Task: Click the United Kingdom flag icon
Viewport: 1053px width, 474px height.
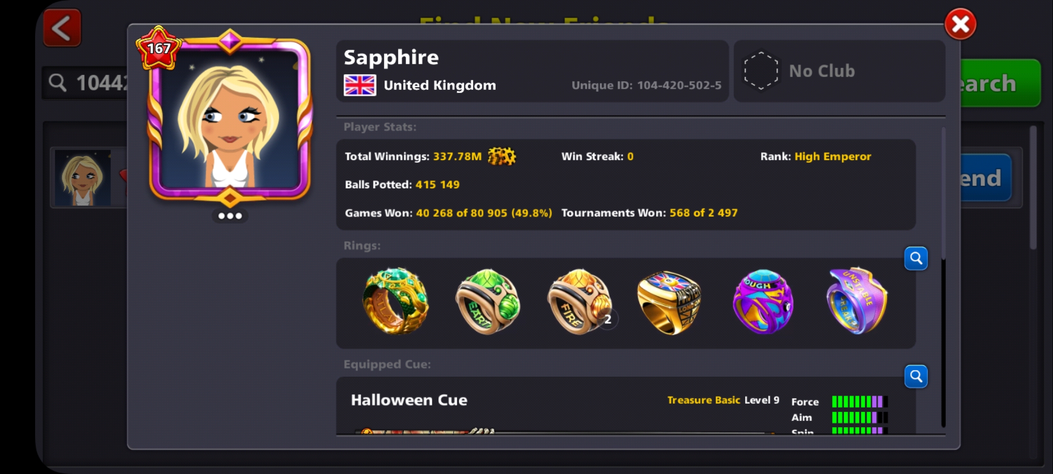Action: coord(360,85)
